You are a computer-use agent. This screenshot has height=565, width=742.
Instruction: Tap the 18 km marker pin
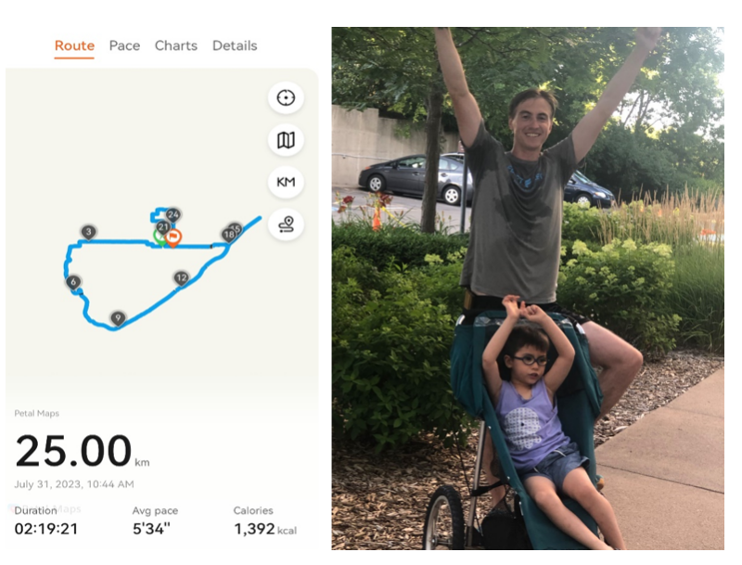(x=227, y=235)
